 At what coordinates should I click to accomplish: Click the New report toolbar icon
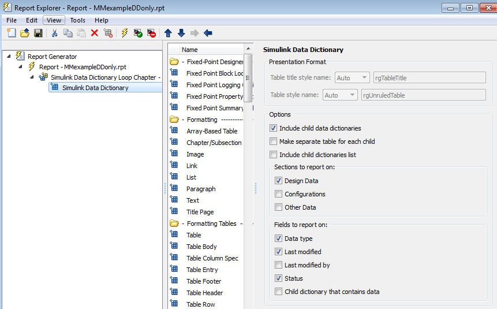tap(12, 33)
